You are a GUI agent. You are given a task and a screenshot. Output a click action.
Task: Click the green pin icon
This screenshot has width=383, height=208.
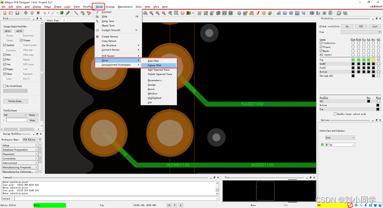point(68,13)
